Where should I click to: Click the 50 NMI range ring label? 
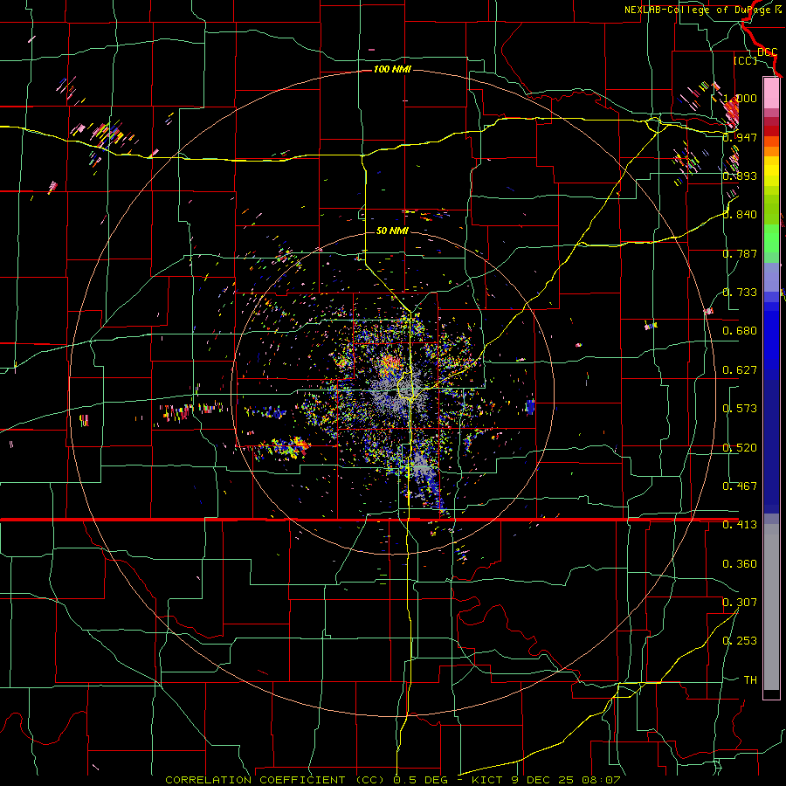pos(392,231)
